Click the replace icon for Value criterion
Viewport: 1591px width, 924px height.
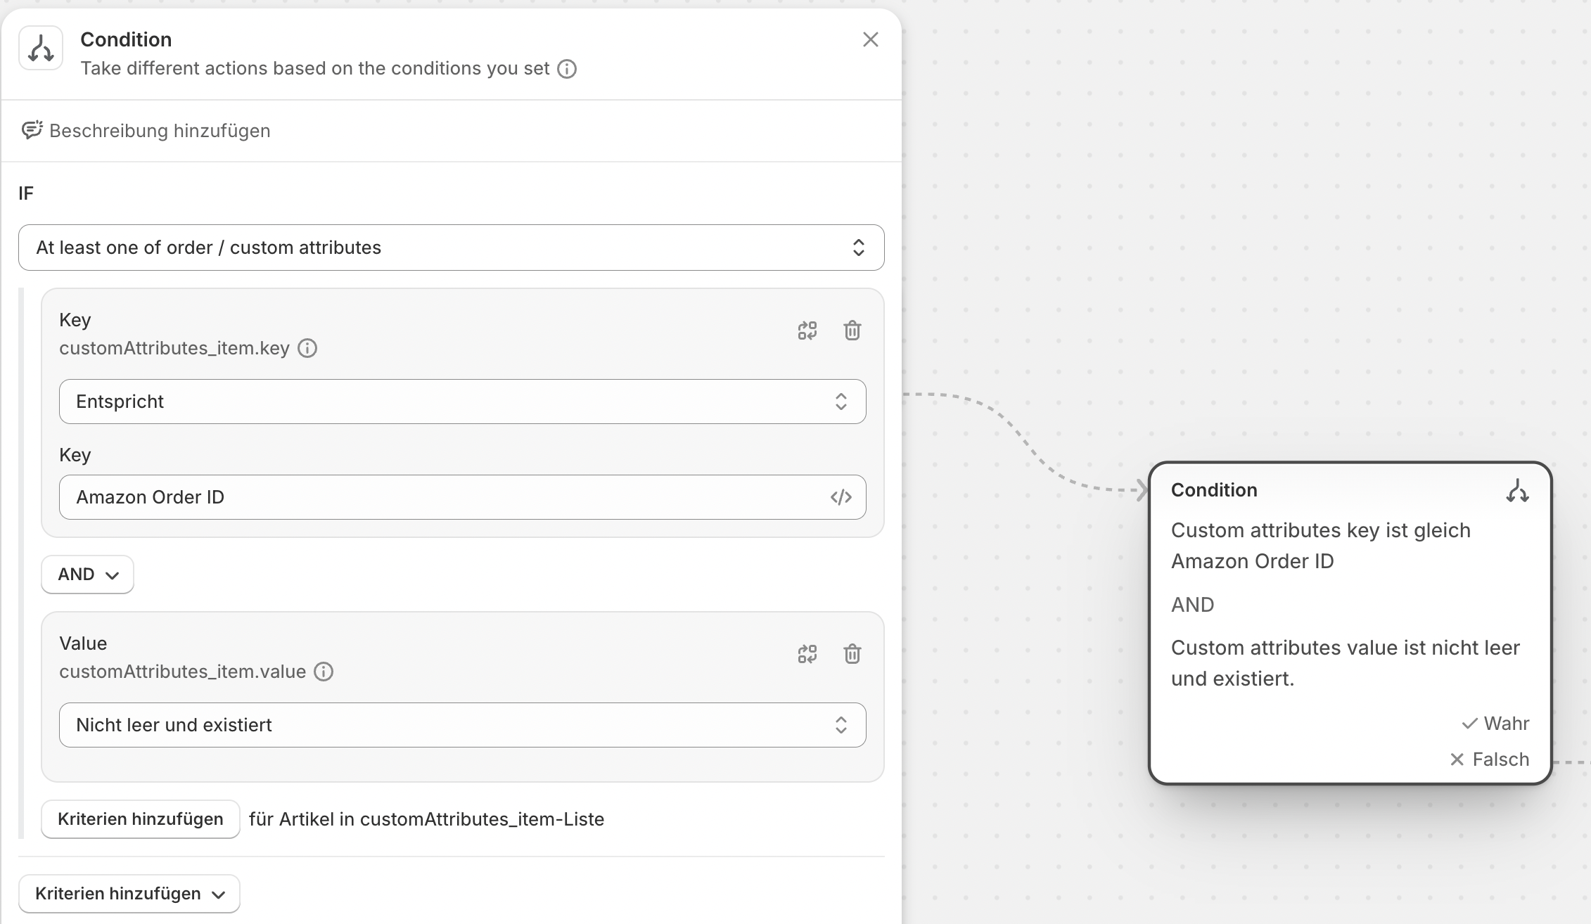pos(807,654)
